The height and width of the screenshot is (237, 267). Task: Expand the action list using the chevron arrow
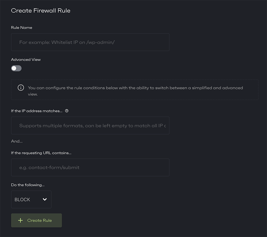(x=45, y=199)
